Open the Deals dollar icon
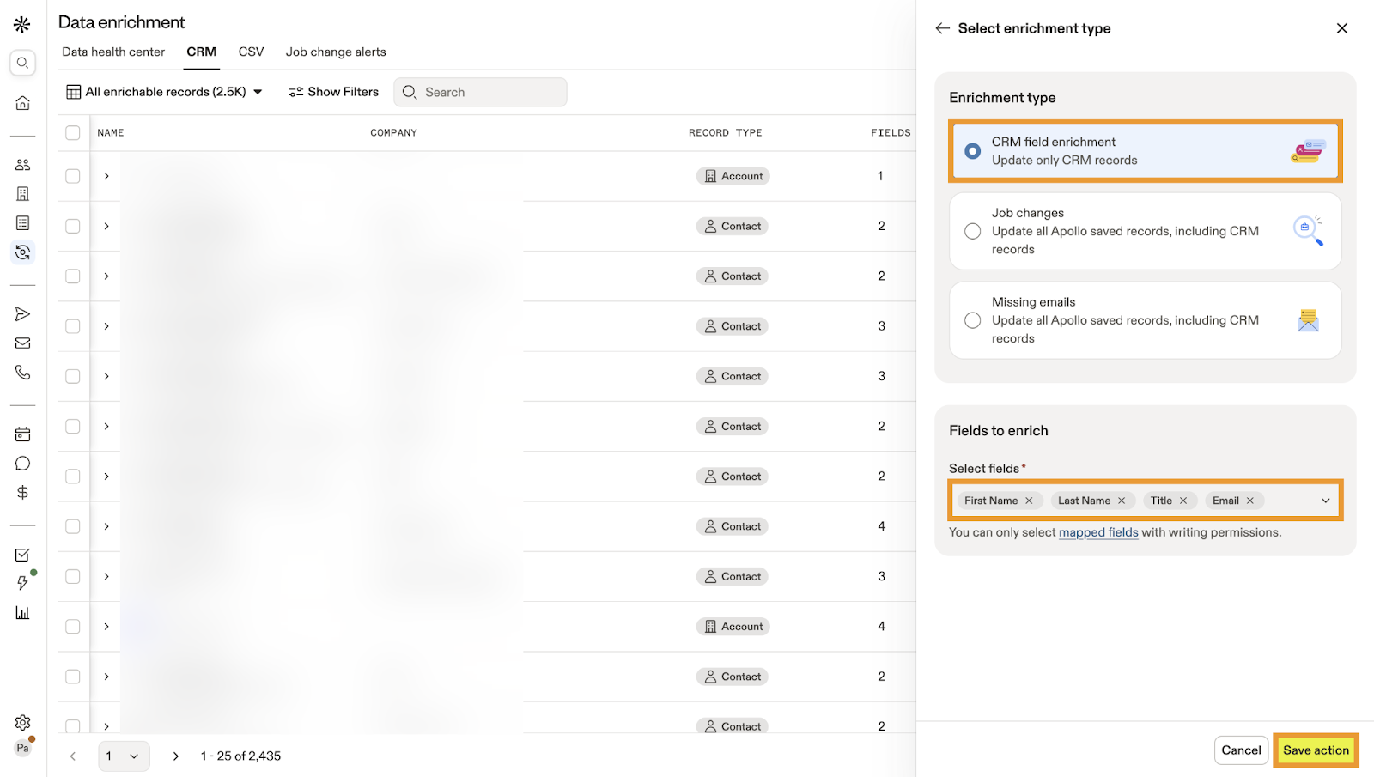 coord(23,493)
